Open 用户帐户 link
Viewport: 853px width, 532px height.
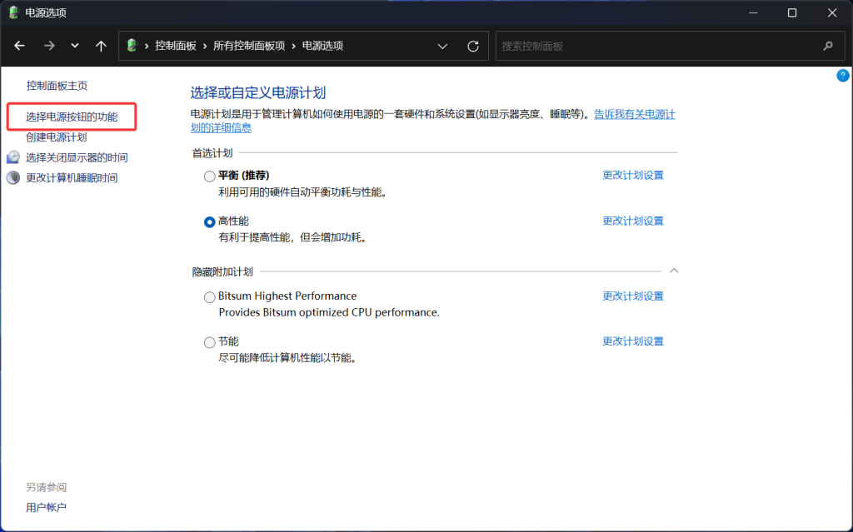[47, 507]
